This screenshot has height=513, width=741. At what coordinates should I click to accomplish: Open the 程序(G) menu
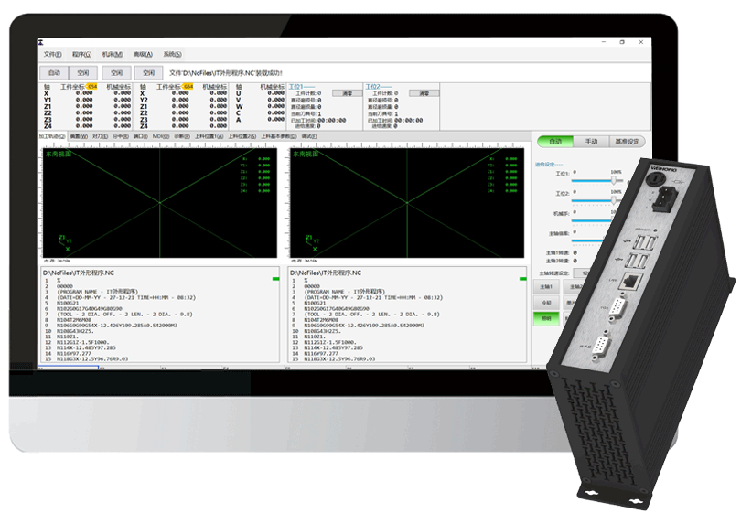[x=81, y=54]
